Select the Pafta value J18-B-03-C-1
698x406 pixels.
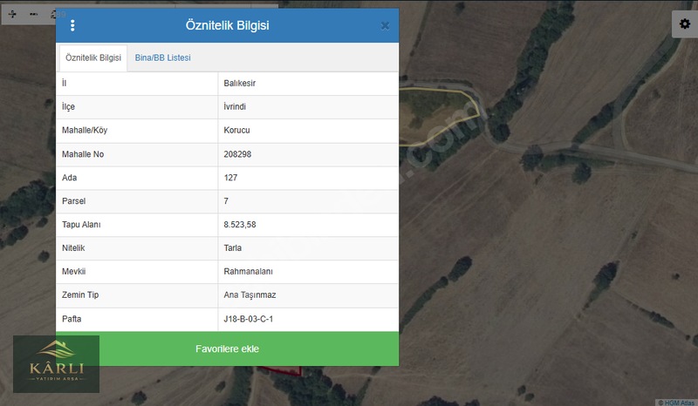click(249, 319)
